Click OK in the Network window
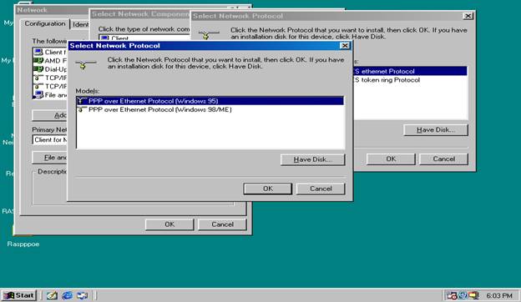Viewport: 521px width, 302px height. tap(169, 224)
